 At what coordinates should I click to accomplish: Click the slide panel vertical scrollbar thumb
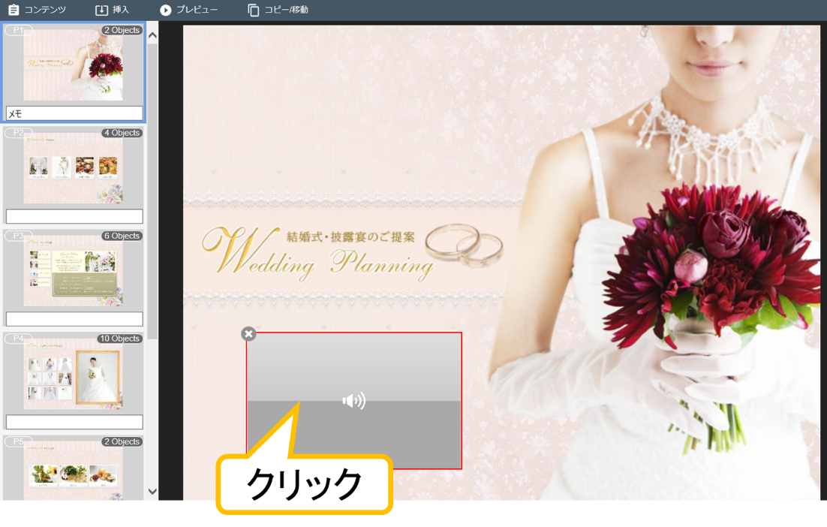pos(152,188)
